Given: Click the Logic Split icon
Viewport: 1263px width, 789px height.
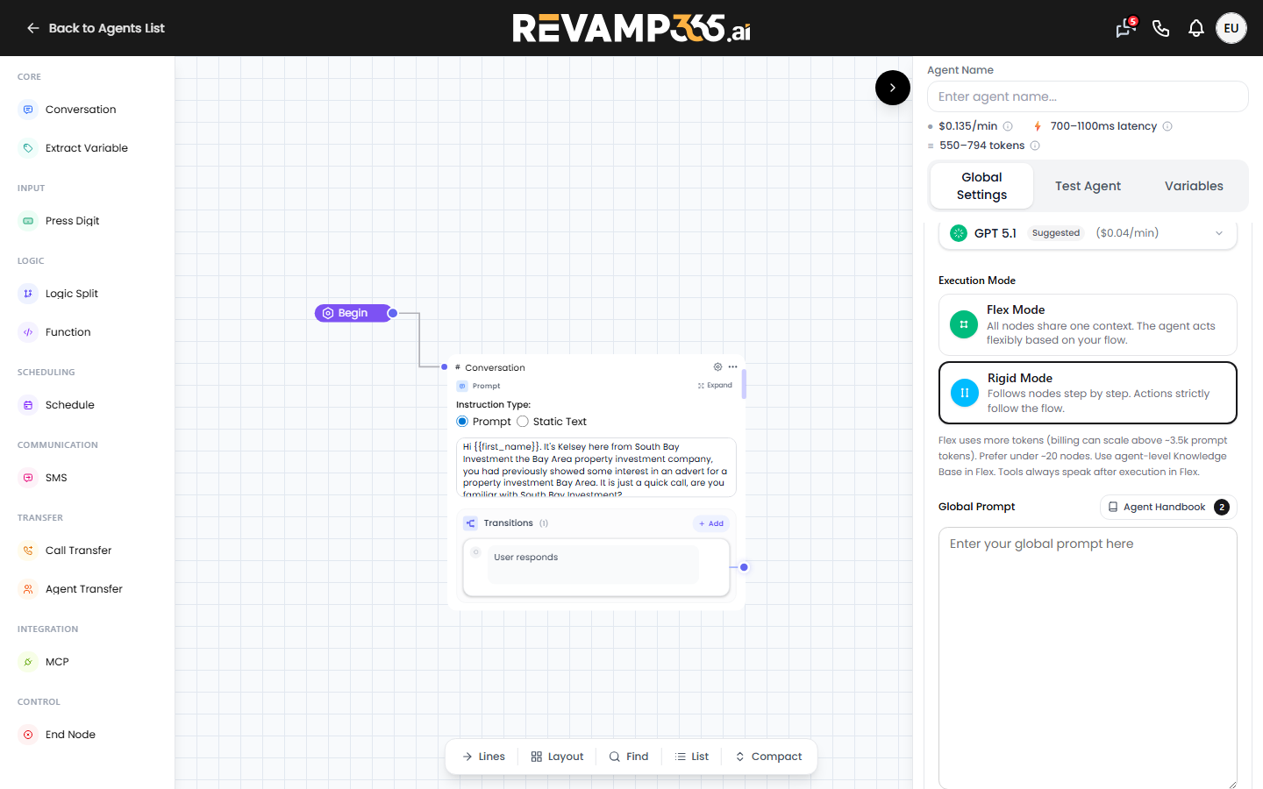Looking at the screenshot, I should (28, 294).
